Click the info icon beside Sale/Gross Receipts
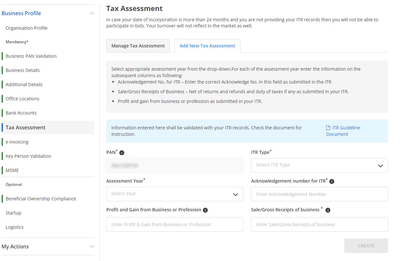Image resolution: width=400 pixels, height=261 pixels. [327, 210]
